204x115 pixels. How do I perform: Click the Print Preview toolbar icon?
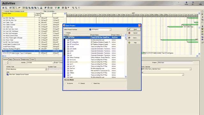[x=6, y=8]
